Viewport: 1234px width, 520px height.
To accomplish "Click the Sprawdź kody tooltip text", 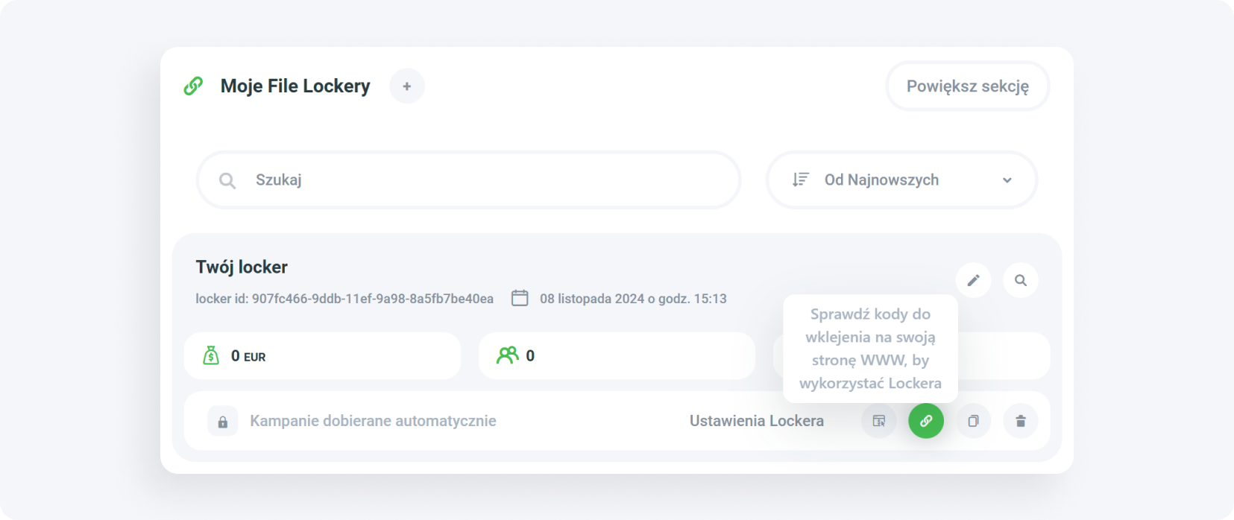I will click(x=870, y=349).
